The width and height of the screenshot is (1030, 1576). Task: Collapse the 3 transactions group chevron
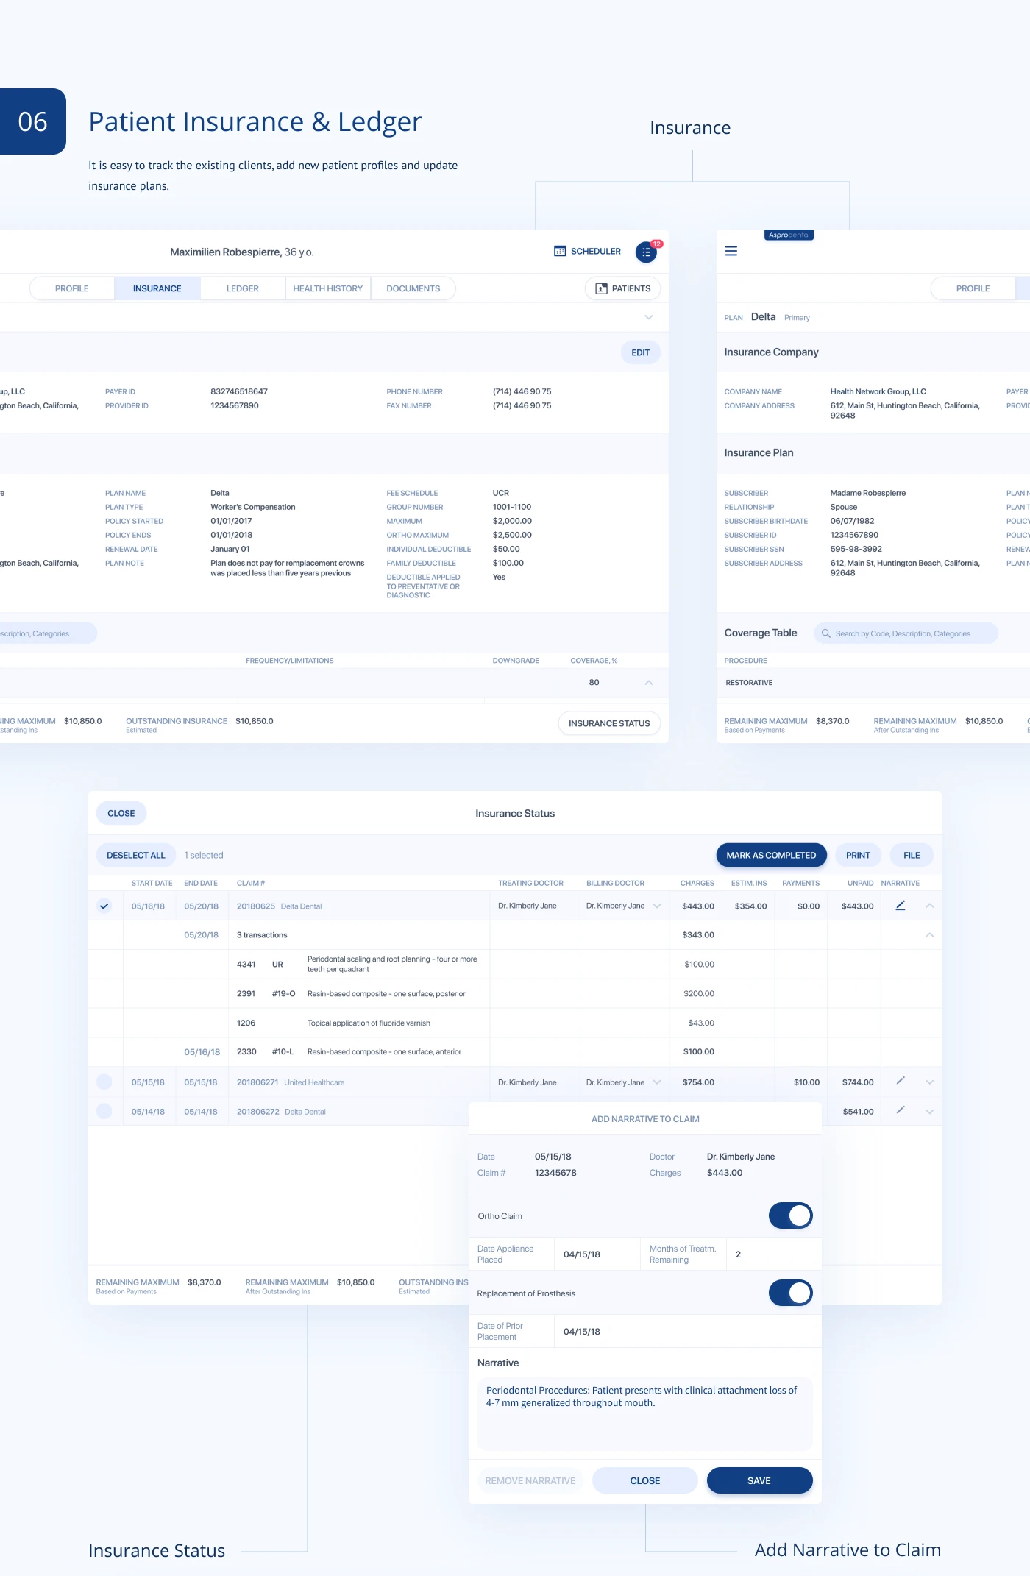[x=929, y=935]
